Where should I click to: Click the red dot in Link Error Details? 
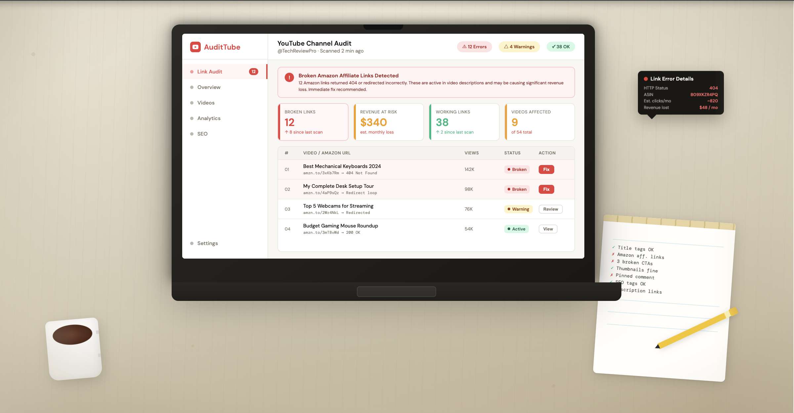pos(646,79)
